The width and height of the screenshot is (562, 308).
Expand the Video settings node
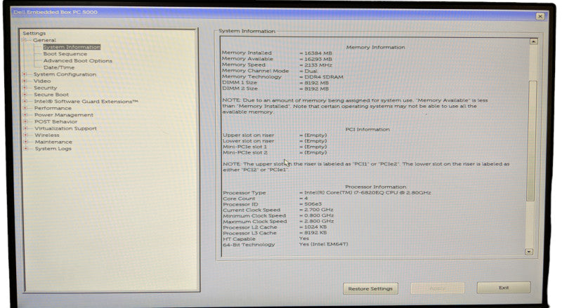click(x=25, y=81)
